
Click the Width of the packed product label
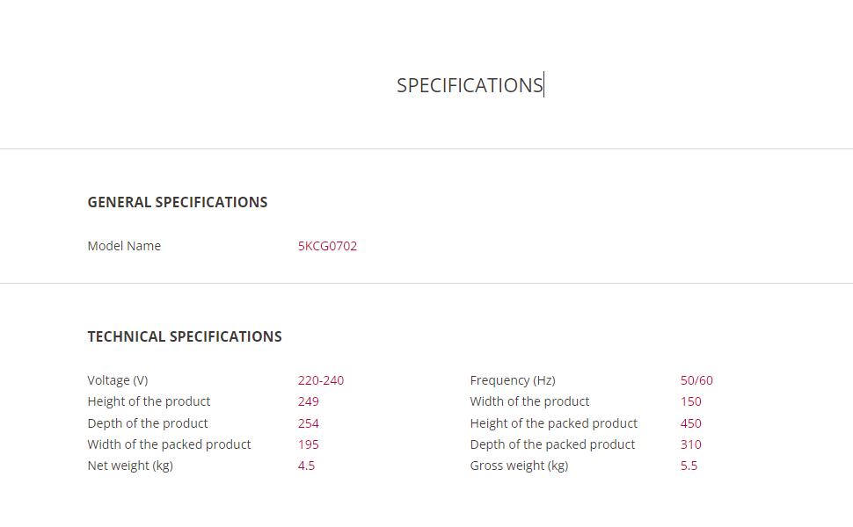pyautogui.click(x=169, y=444)
